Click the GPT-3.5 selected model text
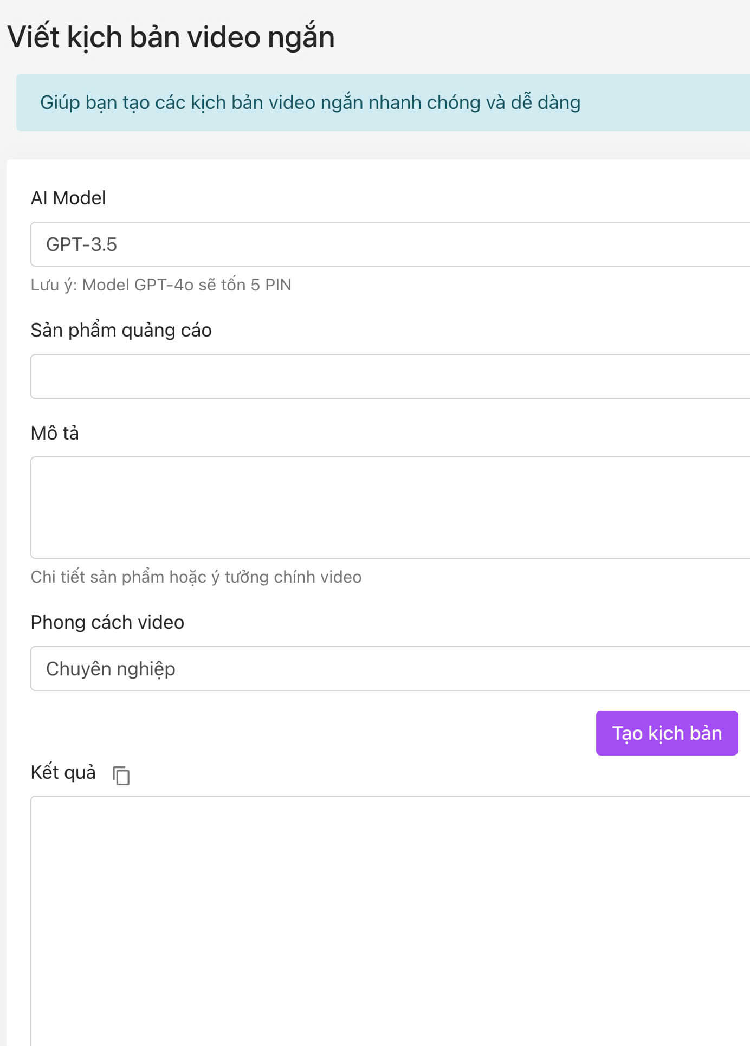The height and width of the screenshot is (1046, 750). click(x=81, y=245)
